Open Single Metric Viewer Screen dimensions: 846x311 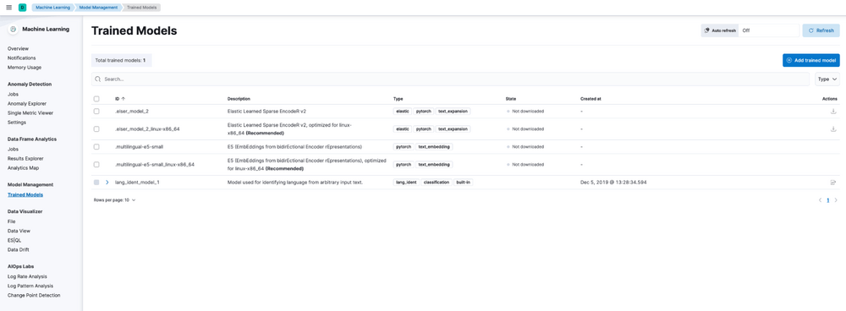(x=30, y=112)
